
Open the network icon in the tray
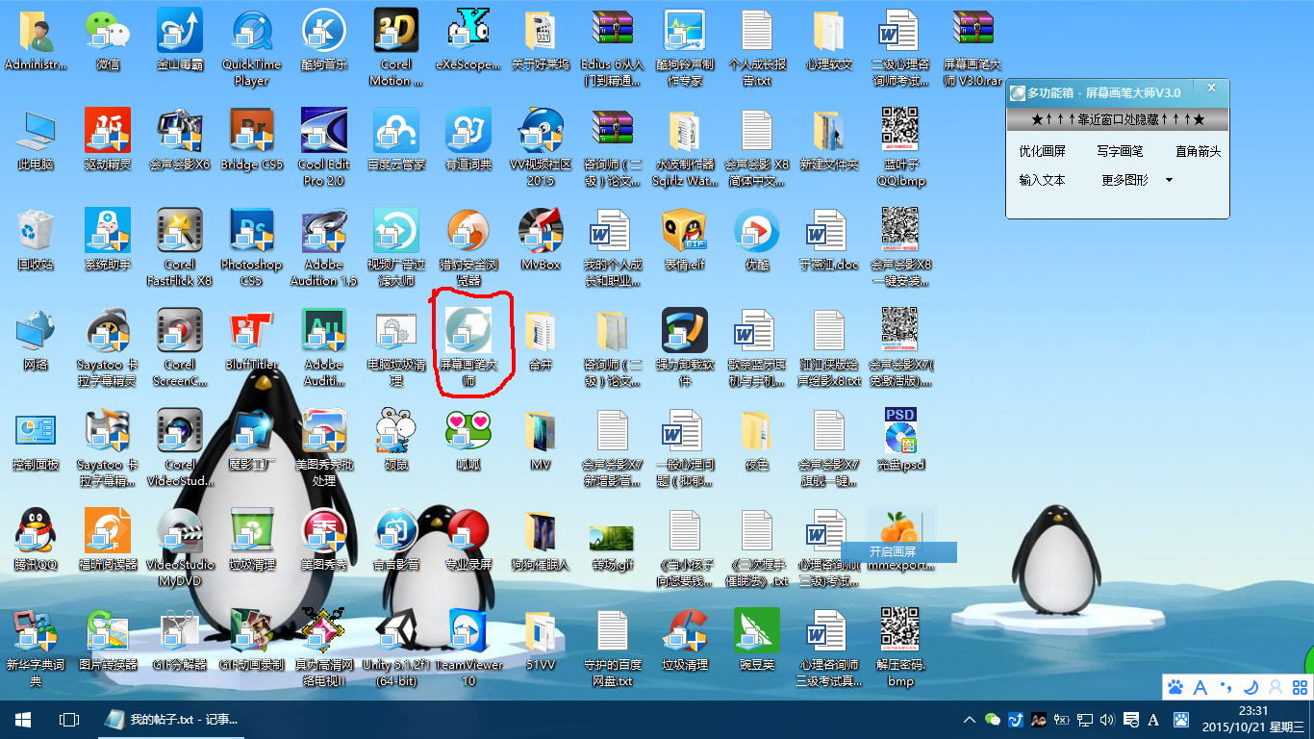pos(1084,720)
